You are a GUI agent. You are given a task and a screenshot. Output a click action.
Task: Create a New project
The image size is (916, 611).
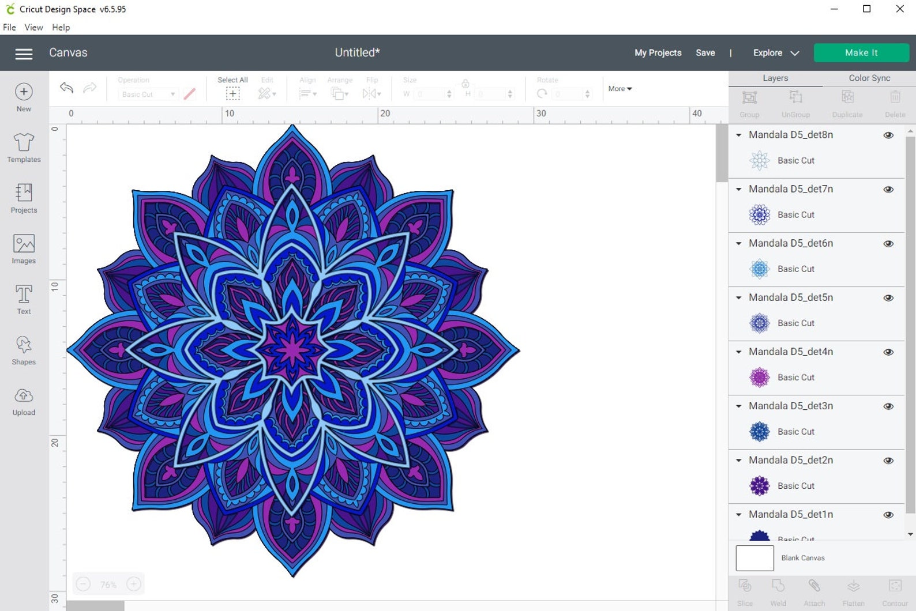click(24, 97)
